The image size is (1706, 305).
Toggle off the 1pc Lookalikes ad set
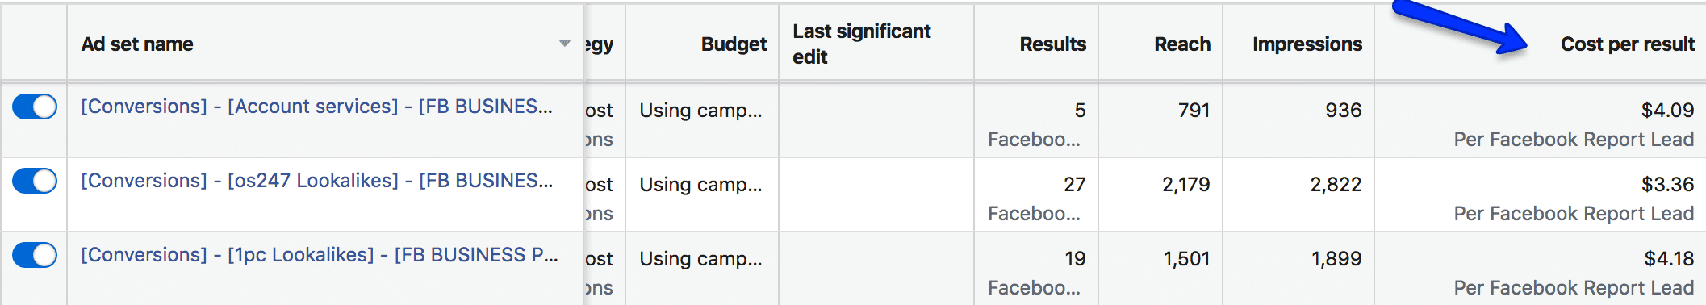point(35,255)
